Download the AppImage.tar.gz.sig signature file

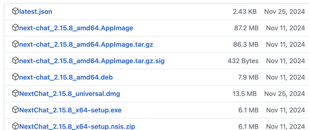(92, 61)
